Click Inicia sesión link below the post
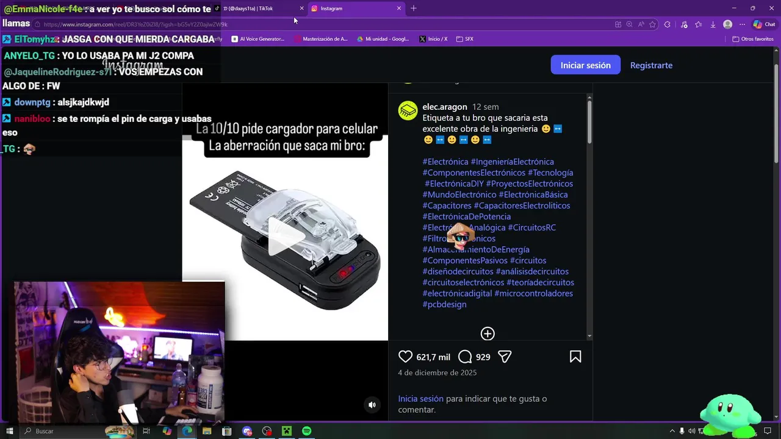This screenshot has height=439, width=781. (421, 399)
